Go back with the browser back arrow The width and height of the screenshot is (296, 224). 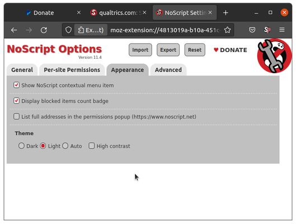coord(14,30)
